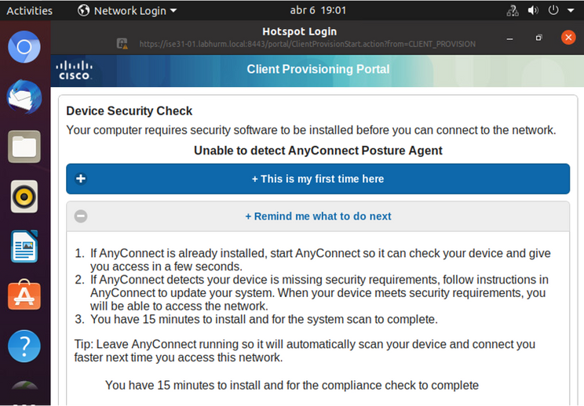Click the portal URL text
The image size is (584, 406).
(x=307, y=44)
